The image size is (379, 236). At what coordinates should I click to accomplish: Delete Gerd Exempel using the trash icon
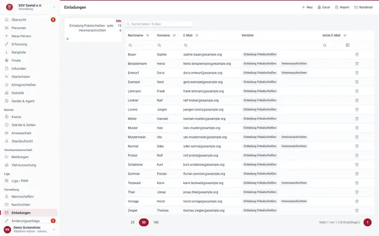click(356, 82)
